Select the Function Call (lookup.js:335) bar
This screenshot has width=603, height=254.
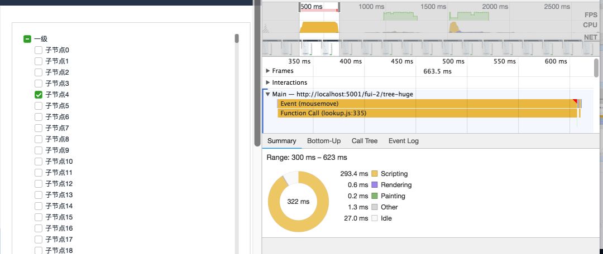[x=424, y=113]
